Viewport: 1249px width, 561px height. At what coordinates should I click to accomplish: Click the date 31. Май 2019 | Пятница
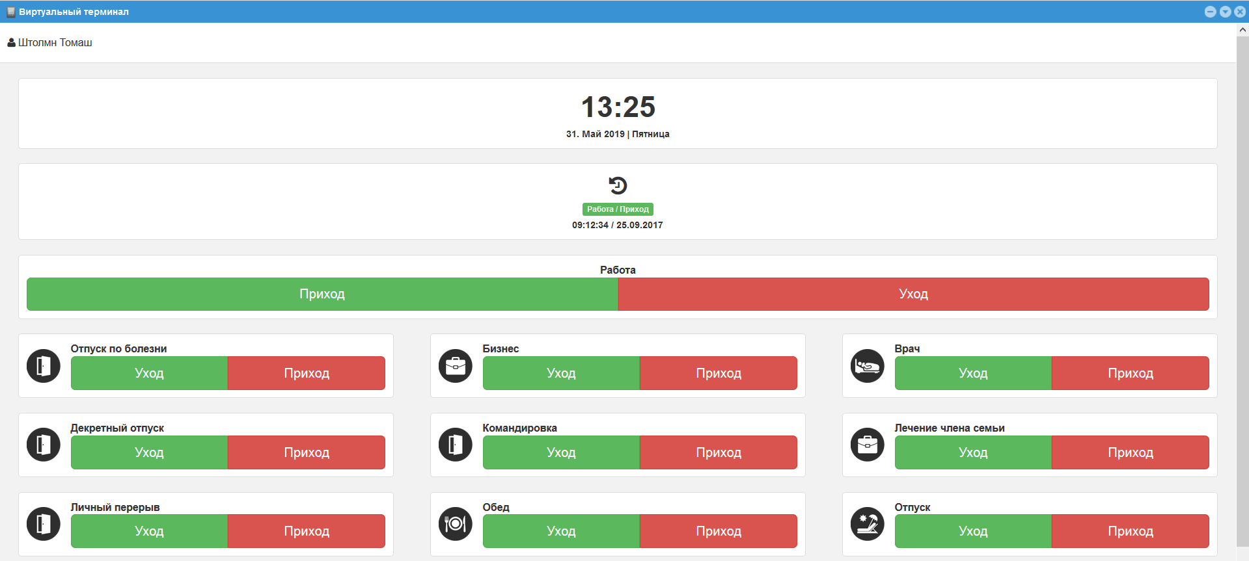[618, 134]
